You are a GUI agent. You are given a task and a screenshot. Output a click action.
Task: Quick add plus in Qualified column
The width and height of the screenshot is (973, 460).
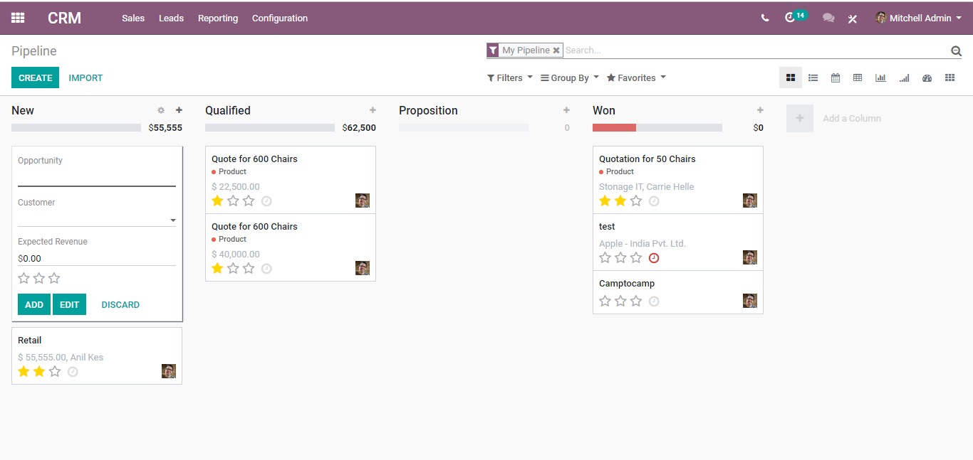(x=373, y=110)
